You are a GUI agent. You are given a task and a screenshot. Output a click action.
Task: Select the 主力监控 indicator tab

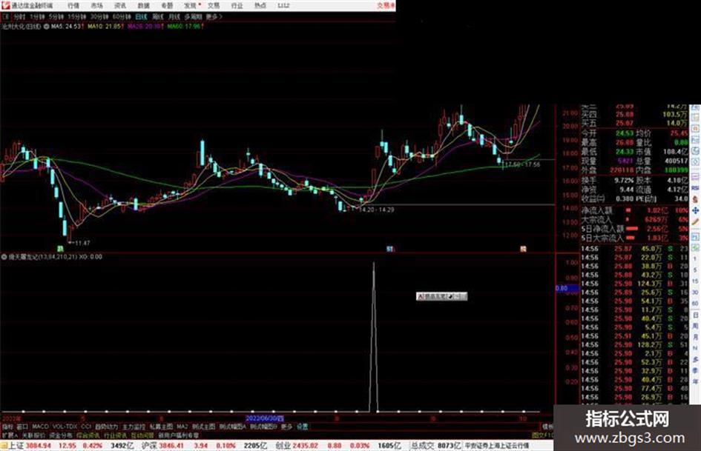134,427
